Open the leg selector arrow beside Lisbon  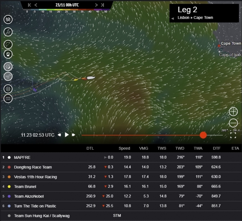173,18
